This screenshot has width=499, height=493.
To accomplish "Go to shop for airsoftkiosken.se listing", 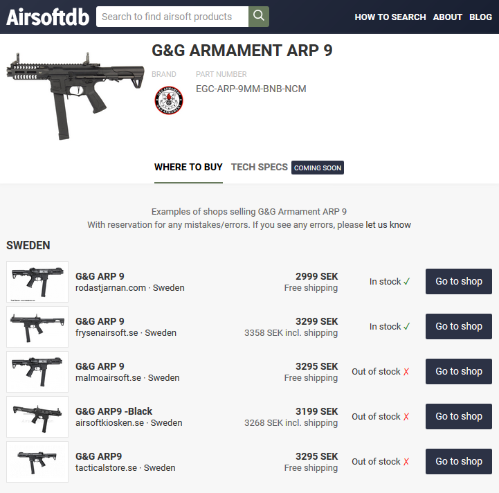I will click(459, 416).
